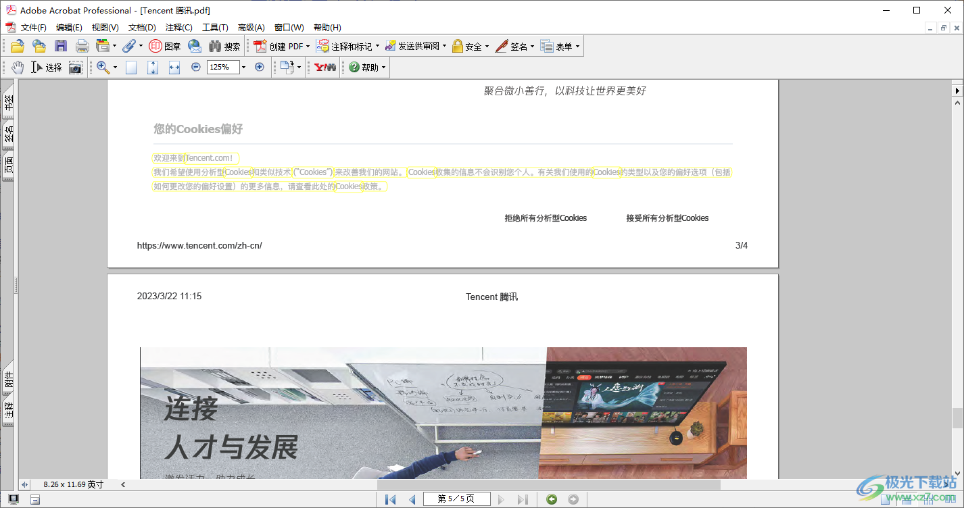Click the email globe icon
964x508 pixels.
pos(195,46)
